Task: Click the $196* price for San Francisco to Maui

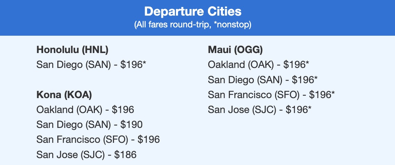Action: [322, 95]
